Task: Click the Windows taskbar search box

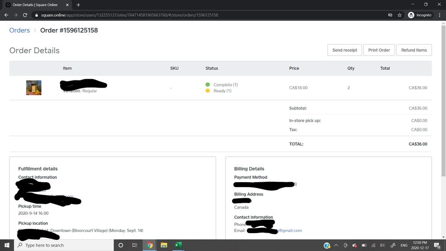Action: pos(65,245)
